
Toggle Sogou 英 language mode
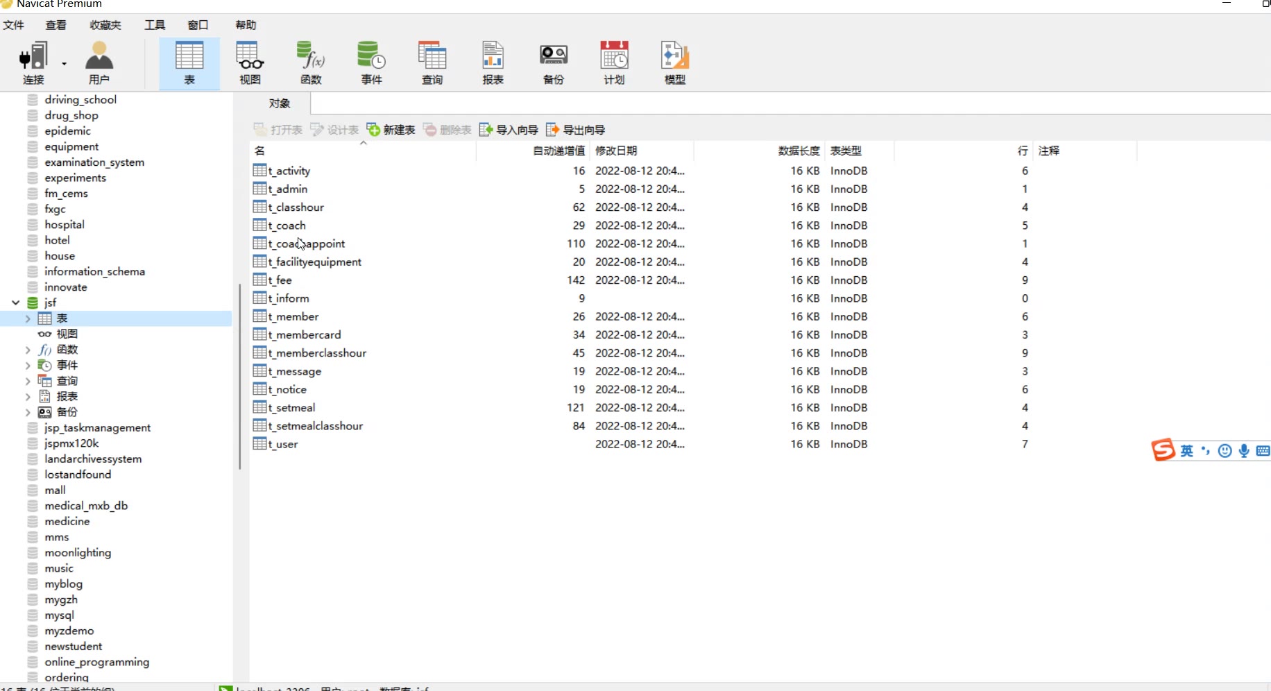(1187, 451)
